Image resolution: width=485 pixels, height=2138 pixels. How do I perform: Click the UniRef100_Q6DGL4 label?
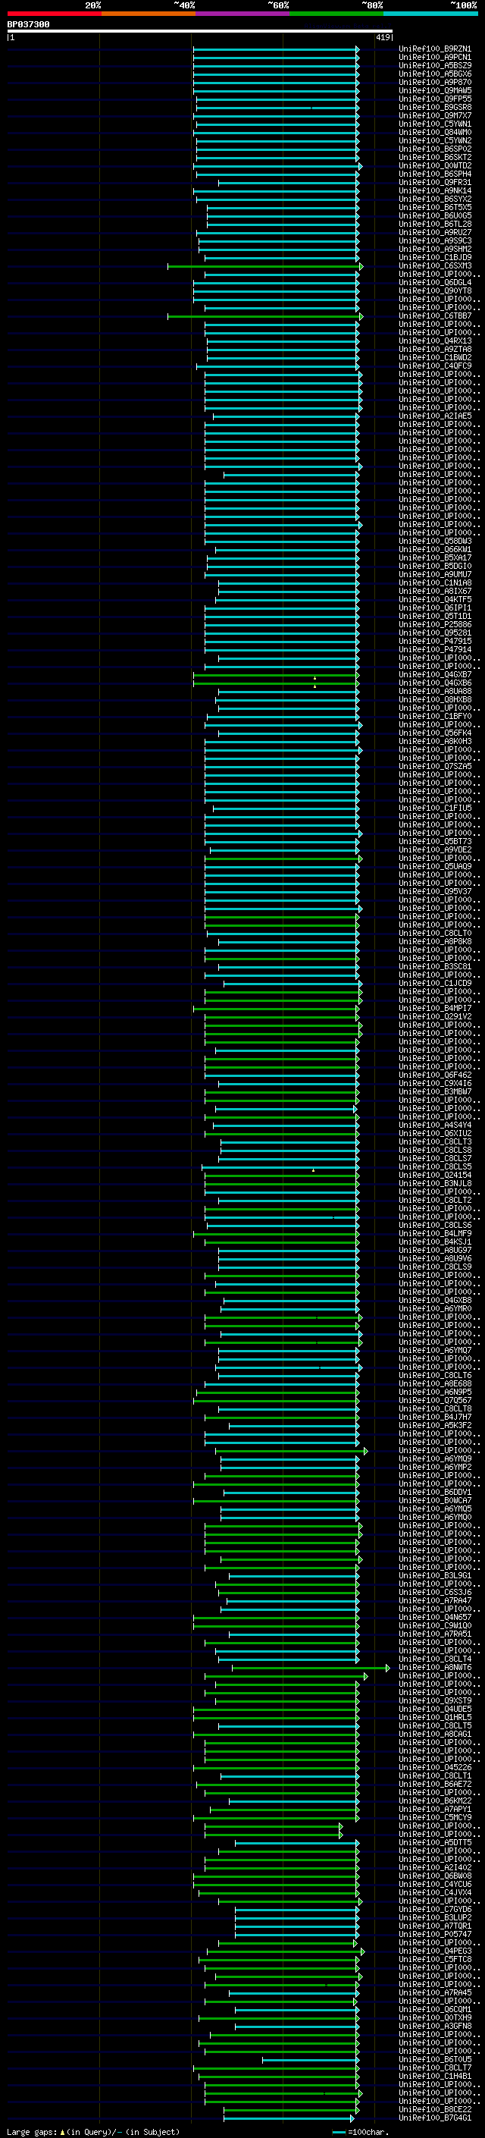click(435, 282)
